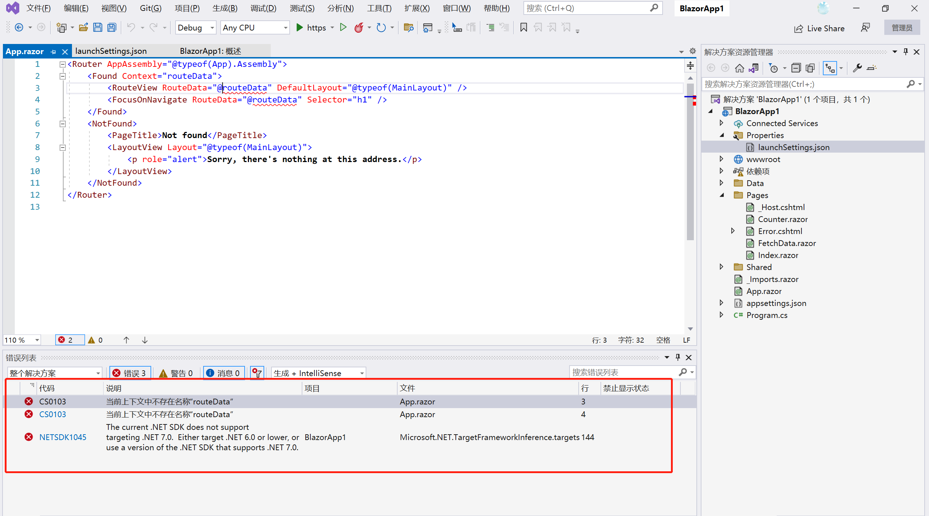Expand the wwwroot folder
Viewport: 929px width, 516px height.
pos(721,159)
